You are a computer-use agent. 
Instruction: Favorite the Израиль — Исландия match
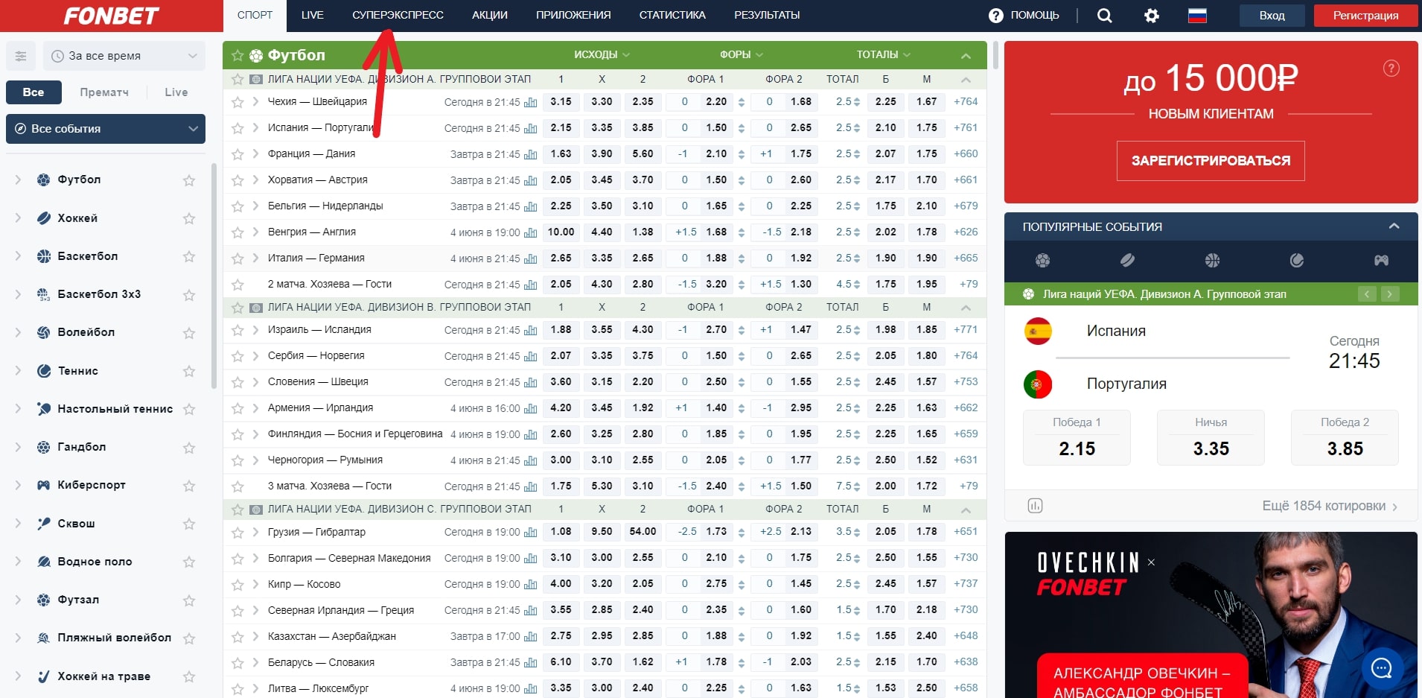tap(237, 330)
